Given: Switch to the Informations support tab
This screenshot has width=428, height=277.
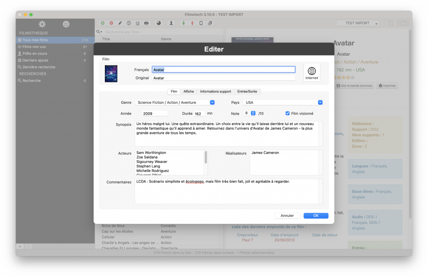Looking at the screenshot, I should (215, 92).
